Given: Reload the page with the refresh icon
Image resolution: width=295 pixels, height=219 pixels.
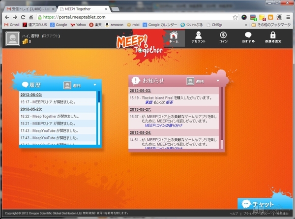Looking at the screenshot, I should [x=23, y=17].
